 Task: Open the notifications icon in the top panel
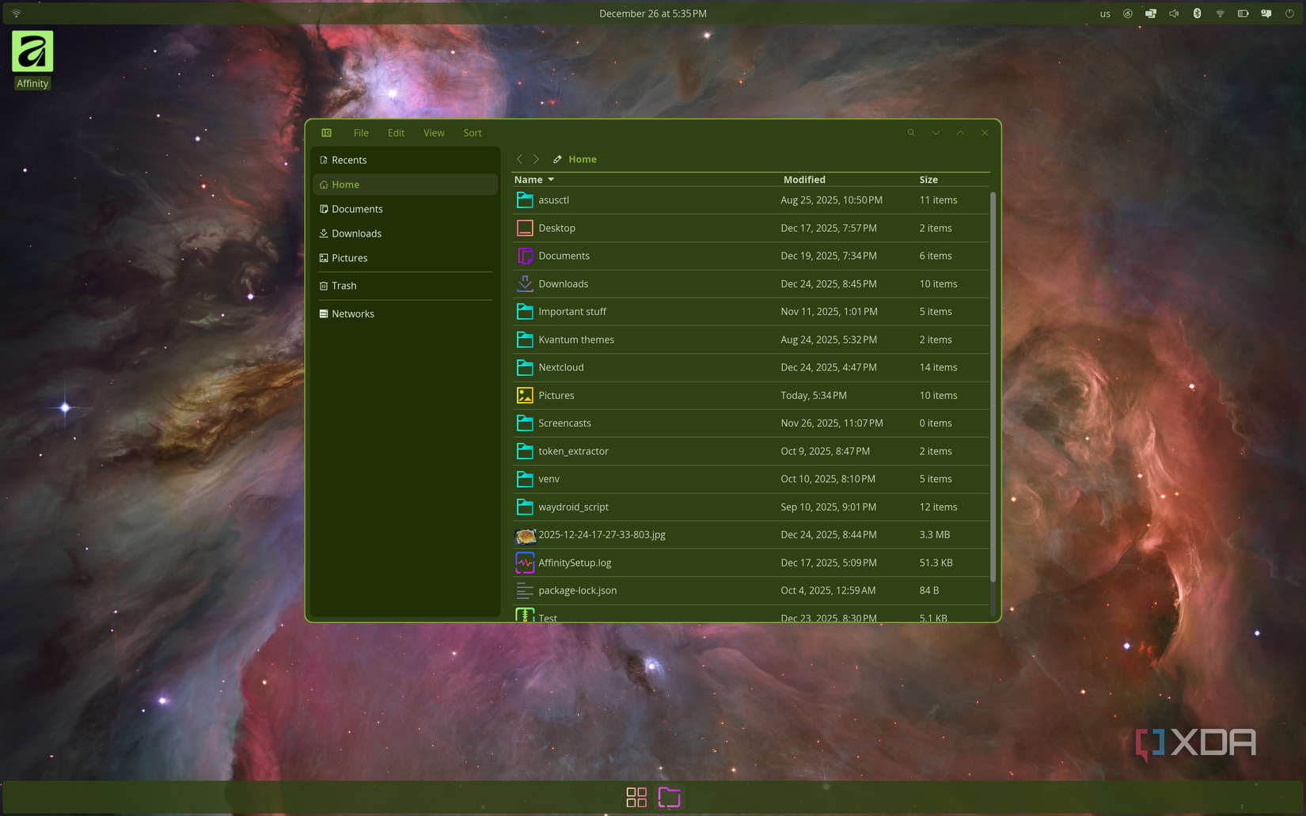pyautogui.click(x=1266, y=13)
